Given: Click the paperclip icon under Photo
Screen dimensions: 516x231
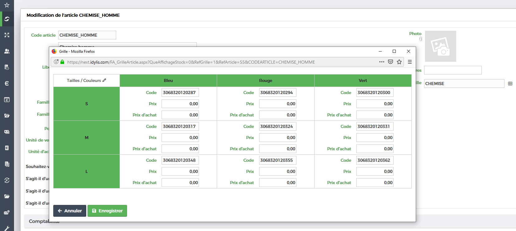Looking at the screenshot, I should pos(421,39).
